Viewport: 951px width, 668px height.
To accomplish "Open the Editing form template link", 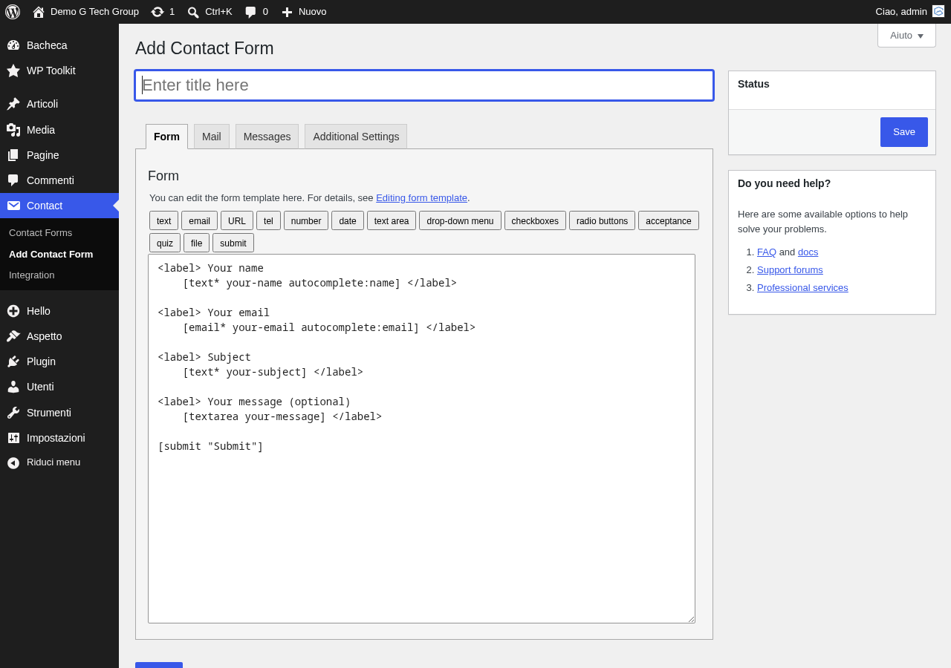I will coord(421,197).
